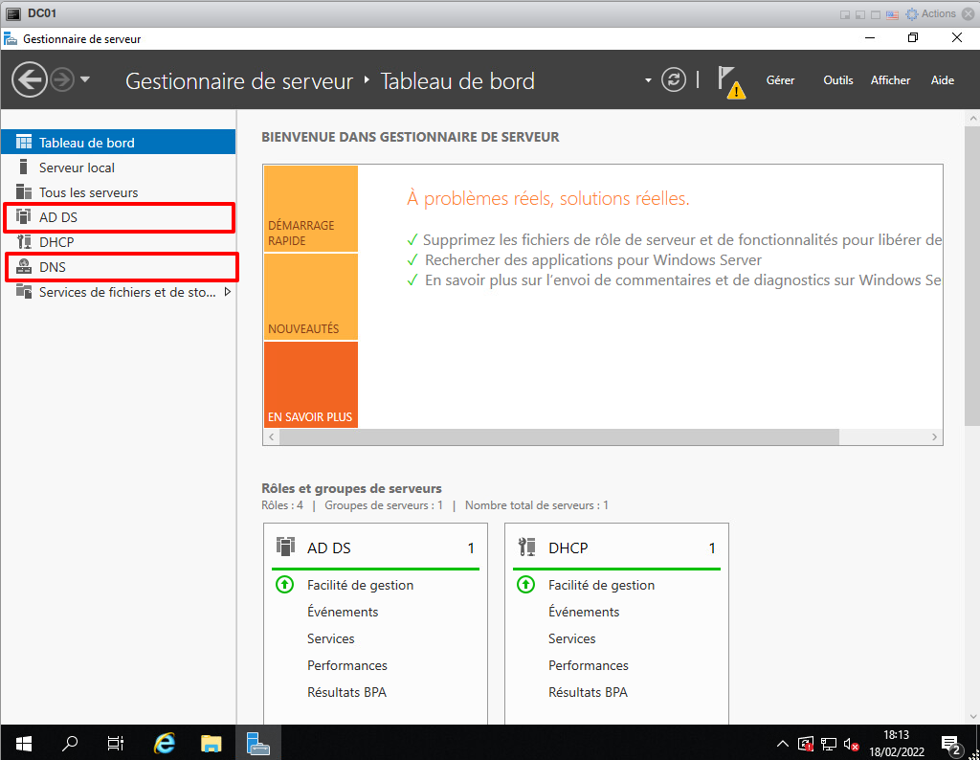The image size is (980, 760).
Task: Open File Explorer from the taskbar
Action: 212,743
